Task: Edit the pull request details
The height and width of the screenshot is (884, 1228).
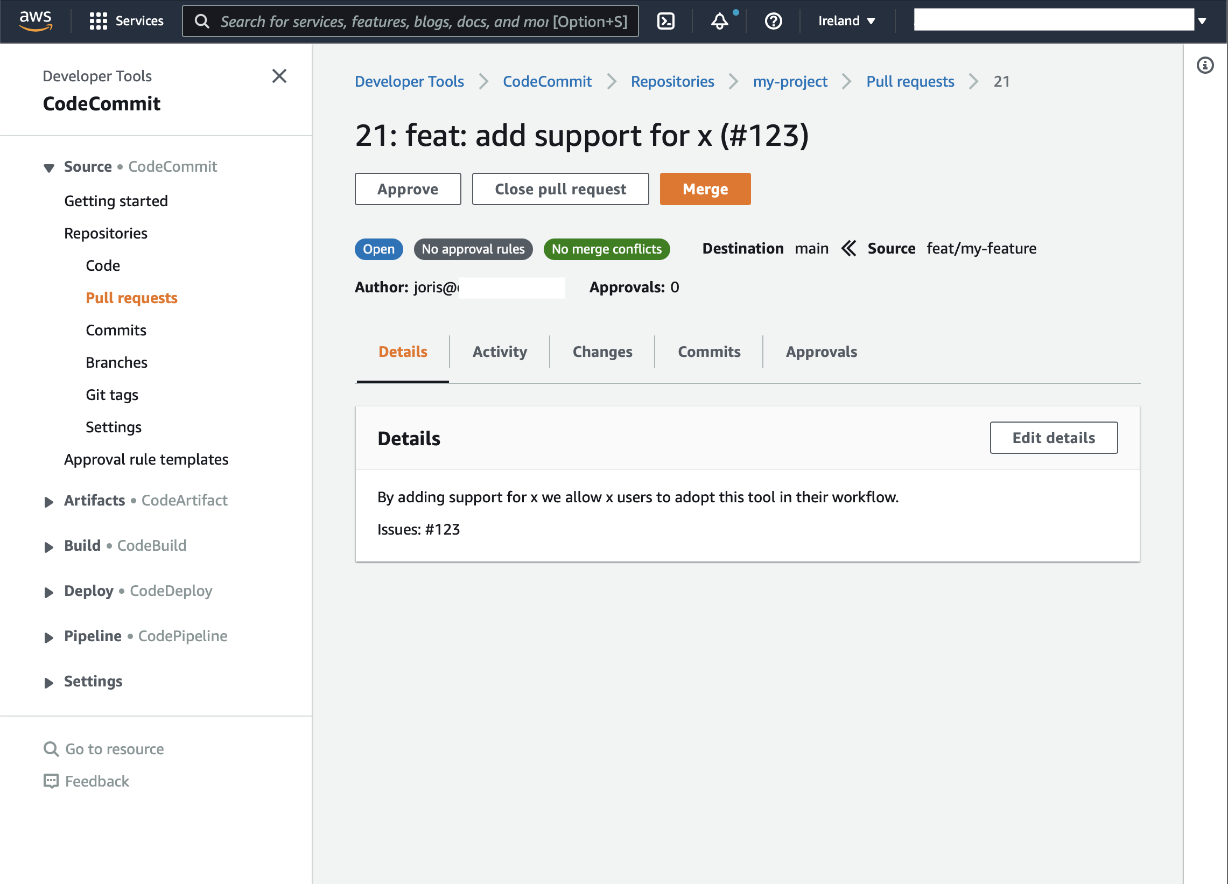Action: click(1053, 437)
